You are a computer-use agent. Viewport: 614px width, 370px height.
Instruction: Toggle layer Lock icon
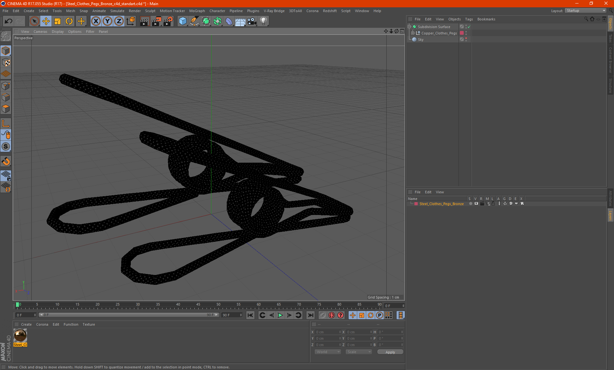(x=493, y=204)
